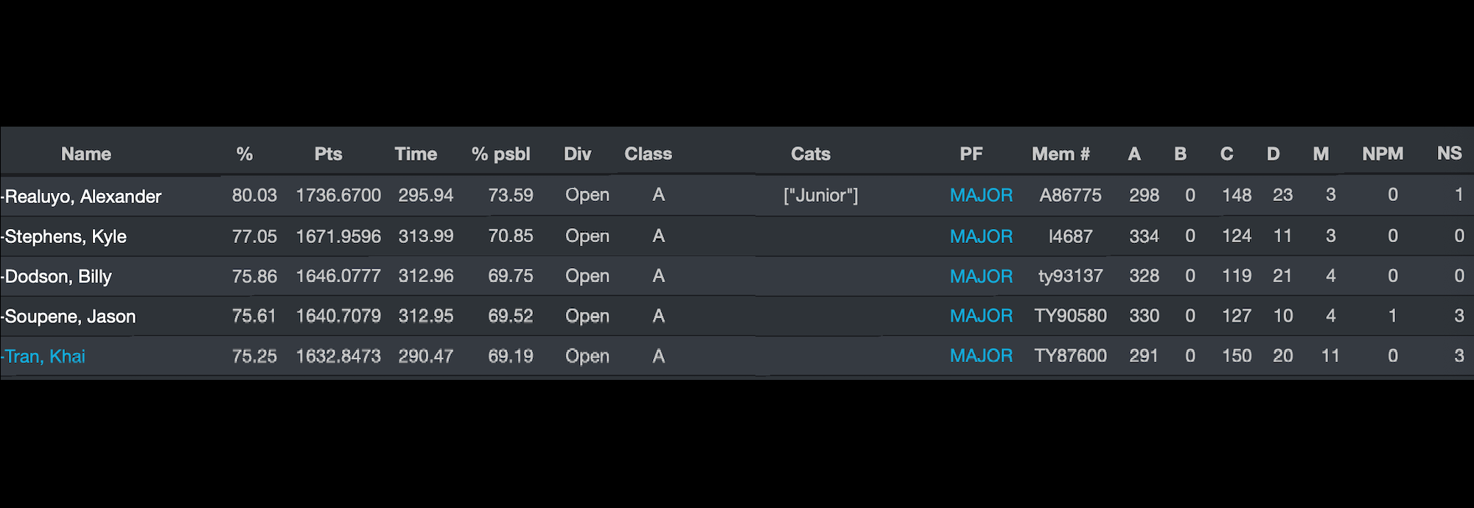Open Tran, Khai competitor link
Image resolution: width=1474 pixels, height=508 pixels.
pos(46,356)
